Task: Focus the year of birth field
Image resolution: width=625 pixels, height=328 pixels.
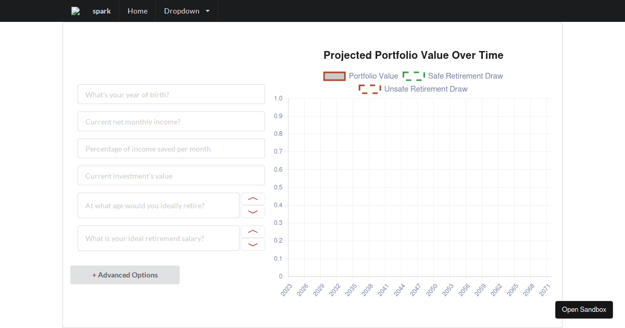Action: coord(171,94)
